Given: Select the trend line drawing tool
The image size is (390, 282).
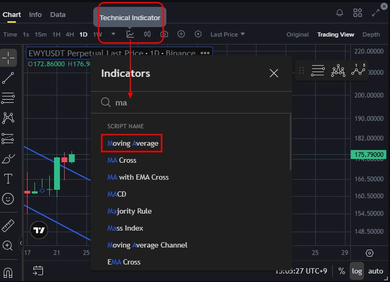Looking at the screenshot, I should [x=8, y=78].
